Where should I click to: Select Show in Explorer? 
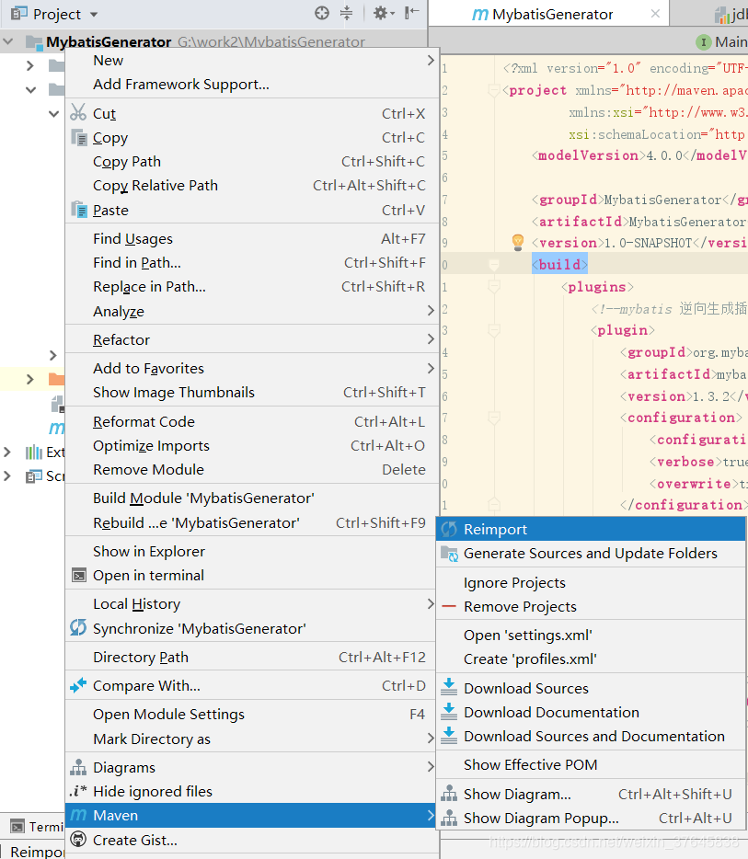click(x=252, y=551)
